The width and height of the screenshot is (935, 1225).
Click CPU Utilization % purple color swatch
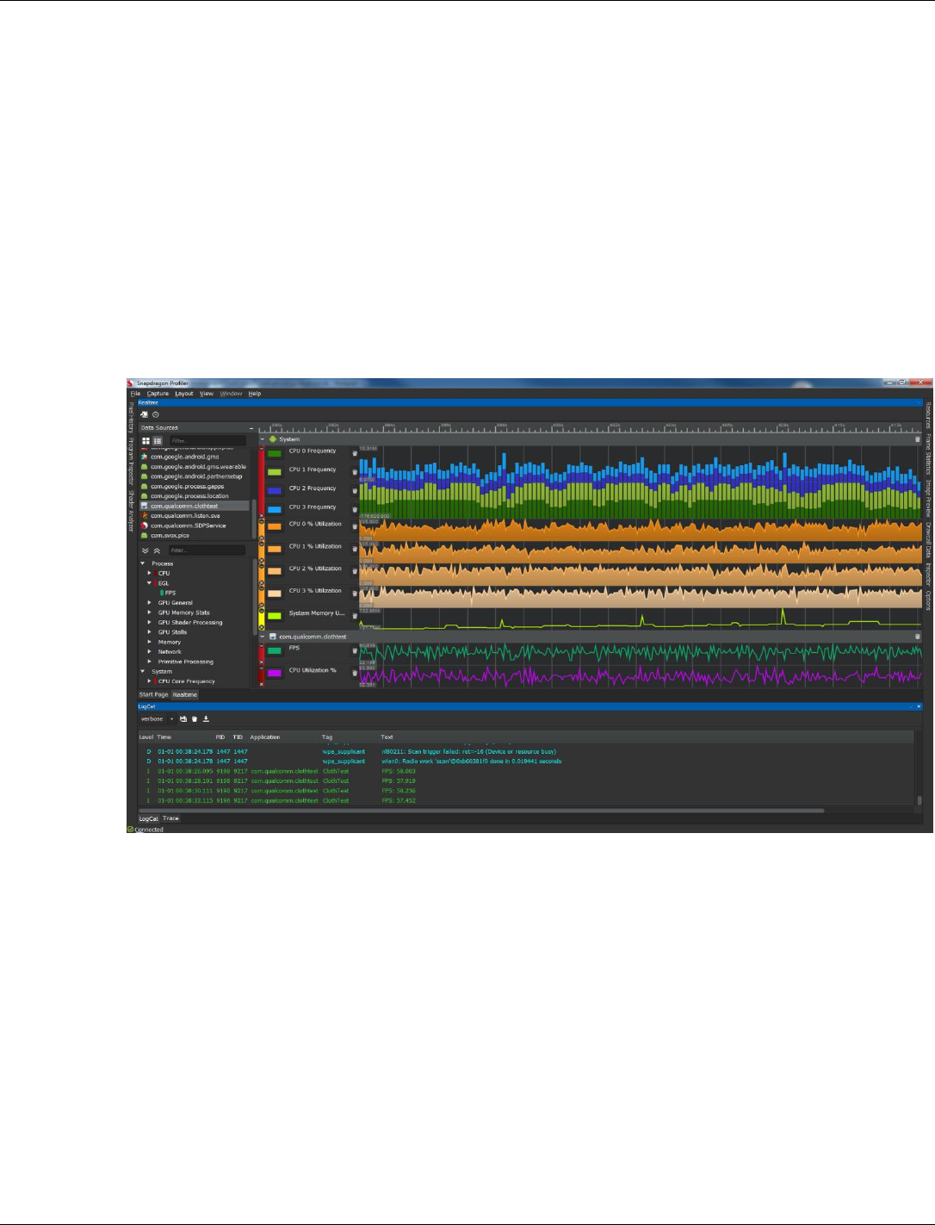click(275, 673)
